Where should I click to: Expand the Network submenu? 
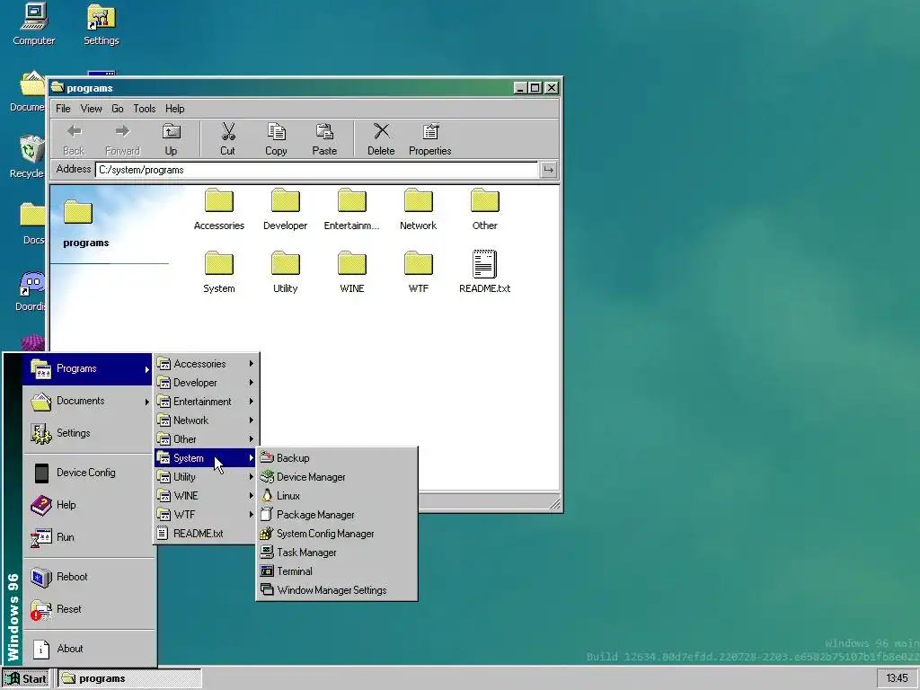(206, 420)
